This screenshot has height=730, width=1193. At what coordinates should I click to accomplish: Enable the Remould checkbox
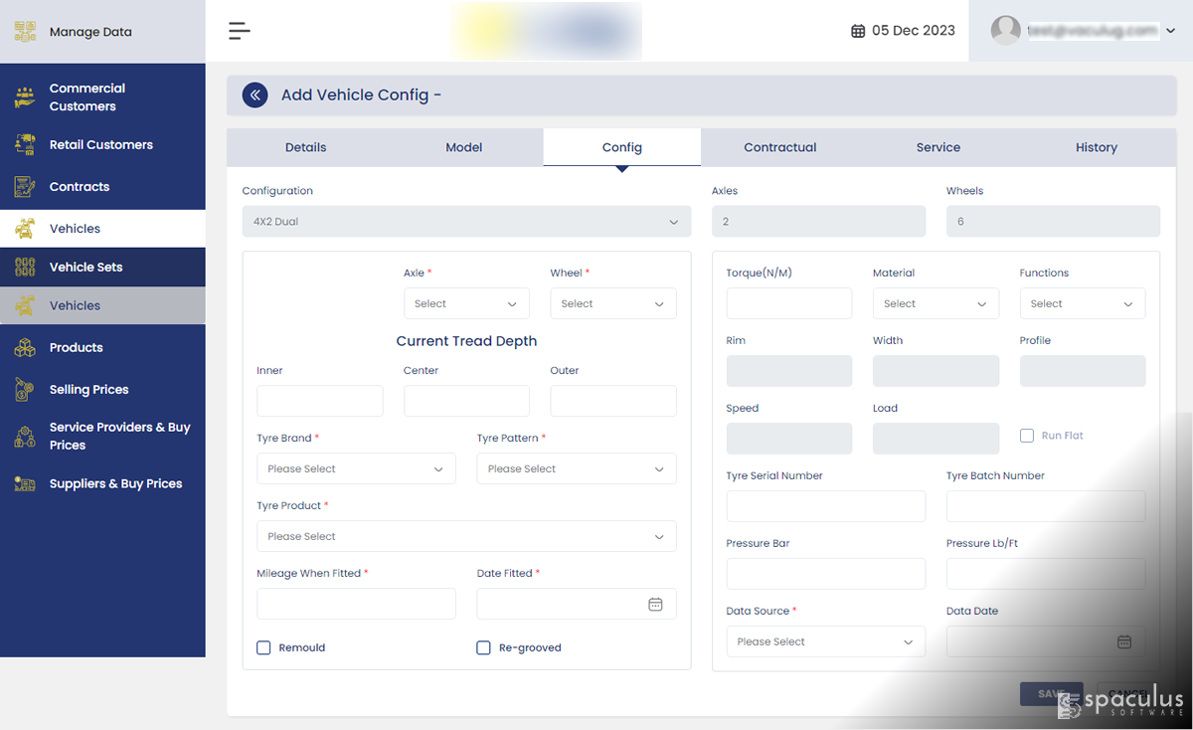point(264,647)
